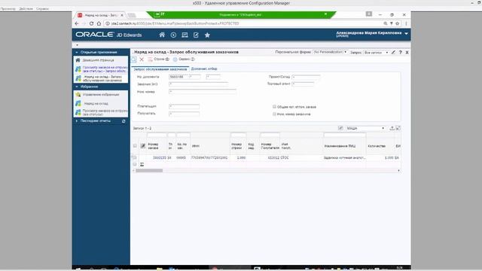482x271 pixels.
Task: Click the Плательщик input field
Action: [x=184, y=106]
